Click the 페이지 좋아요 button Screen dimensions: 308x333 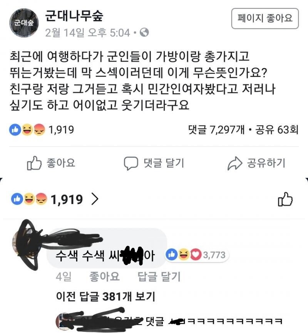tap(265, 18)
